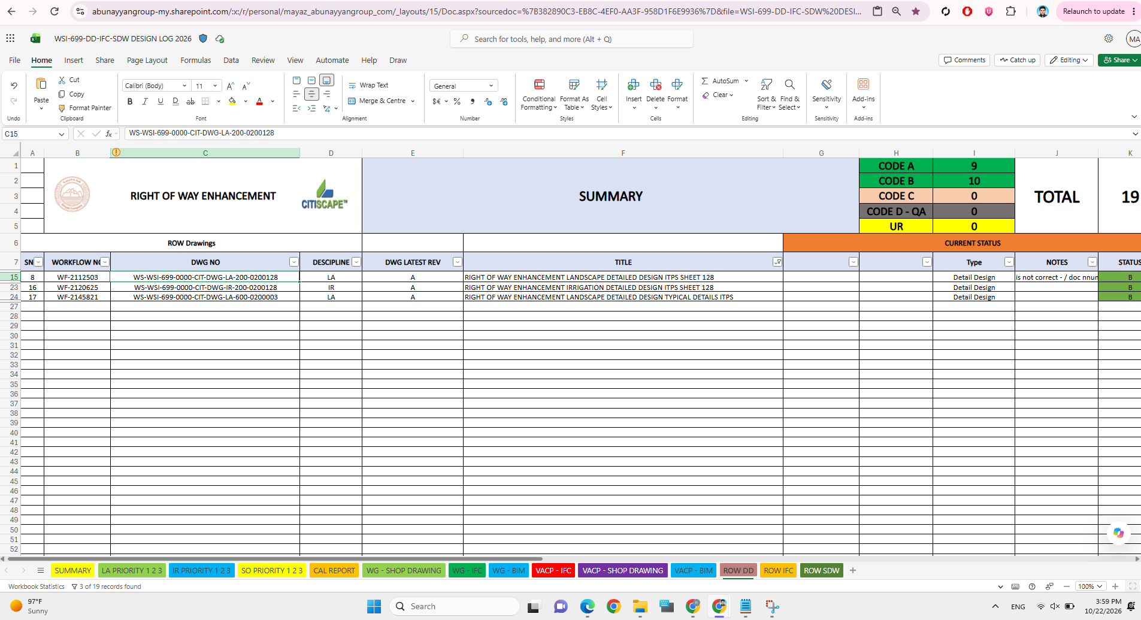
Task: Open the Formulas ribbon tab
Action: point(196,61)
